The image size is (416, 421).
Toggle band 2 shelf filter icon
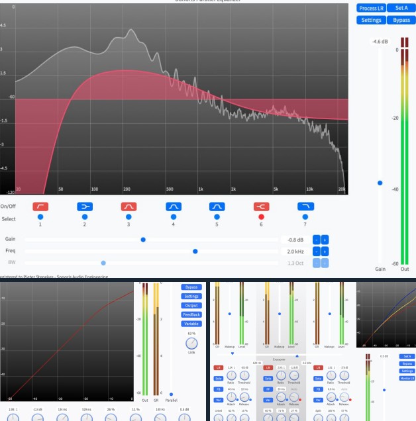click(85, 207)
